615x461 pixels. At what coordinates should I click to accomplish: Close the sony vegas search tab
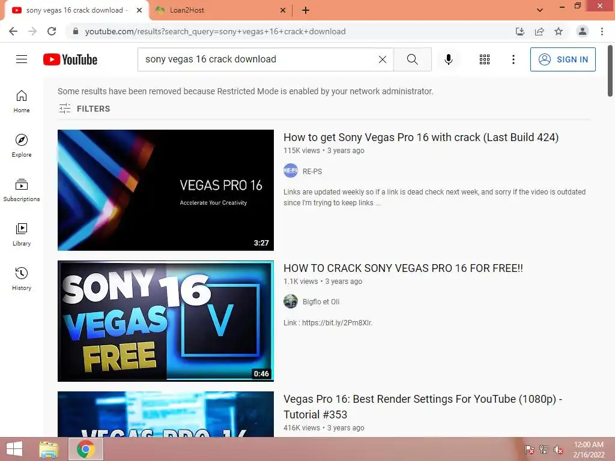[x=139, y=10]
